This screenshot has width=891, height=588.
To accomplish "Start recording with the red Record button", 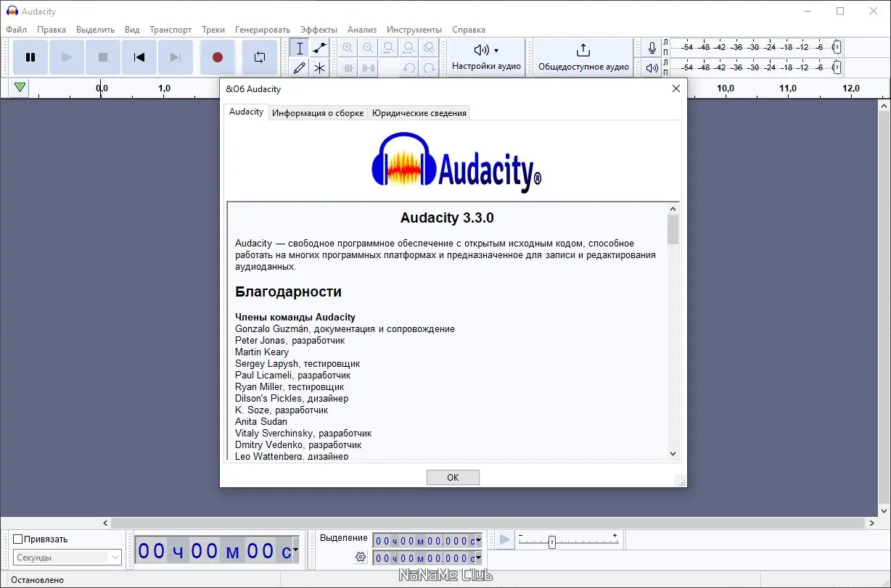I will coord(218,57).
